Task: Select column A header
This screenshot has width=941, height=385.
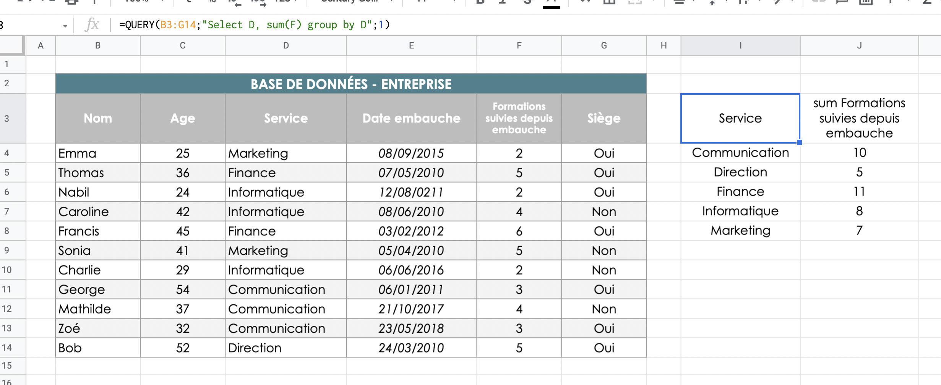Action: 41,45
